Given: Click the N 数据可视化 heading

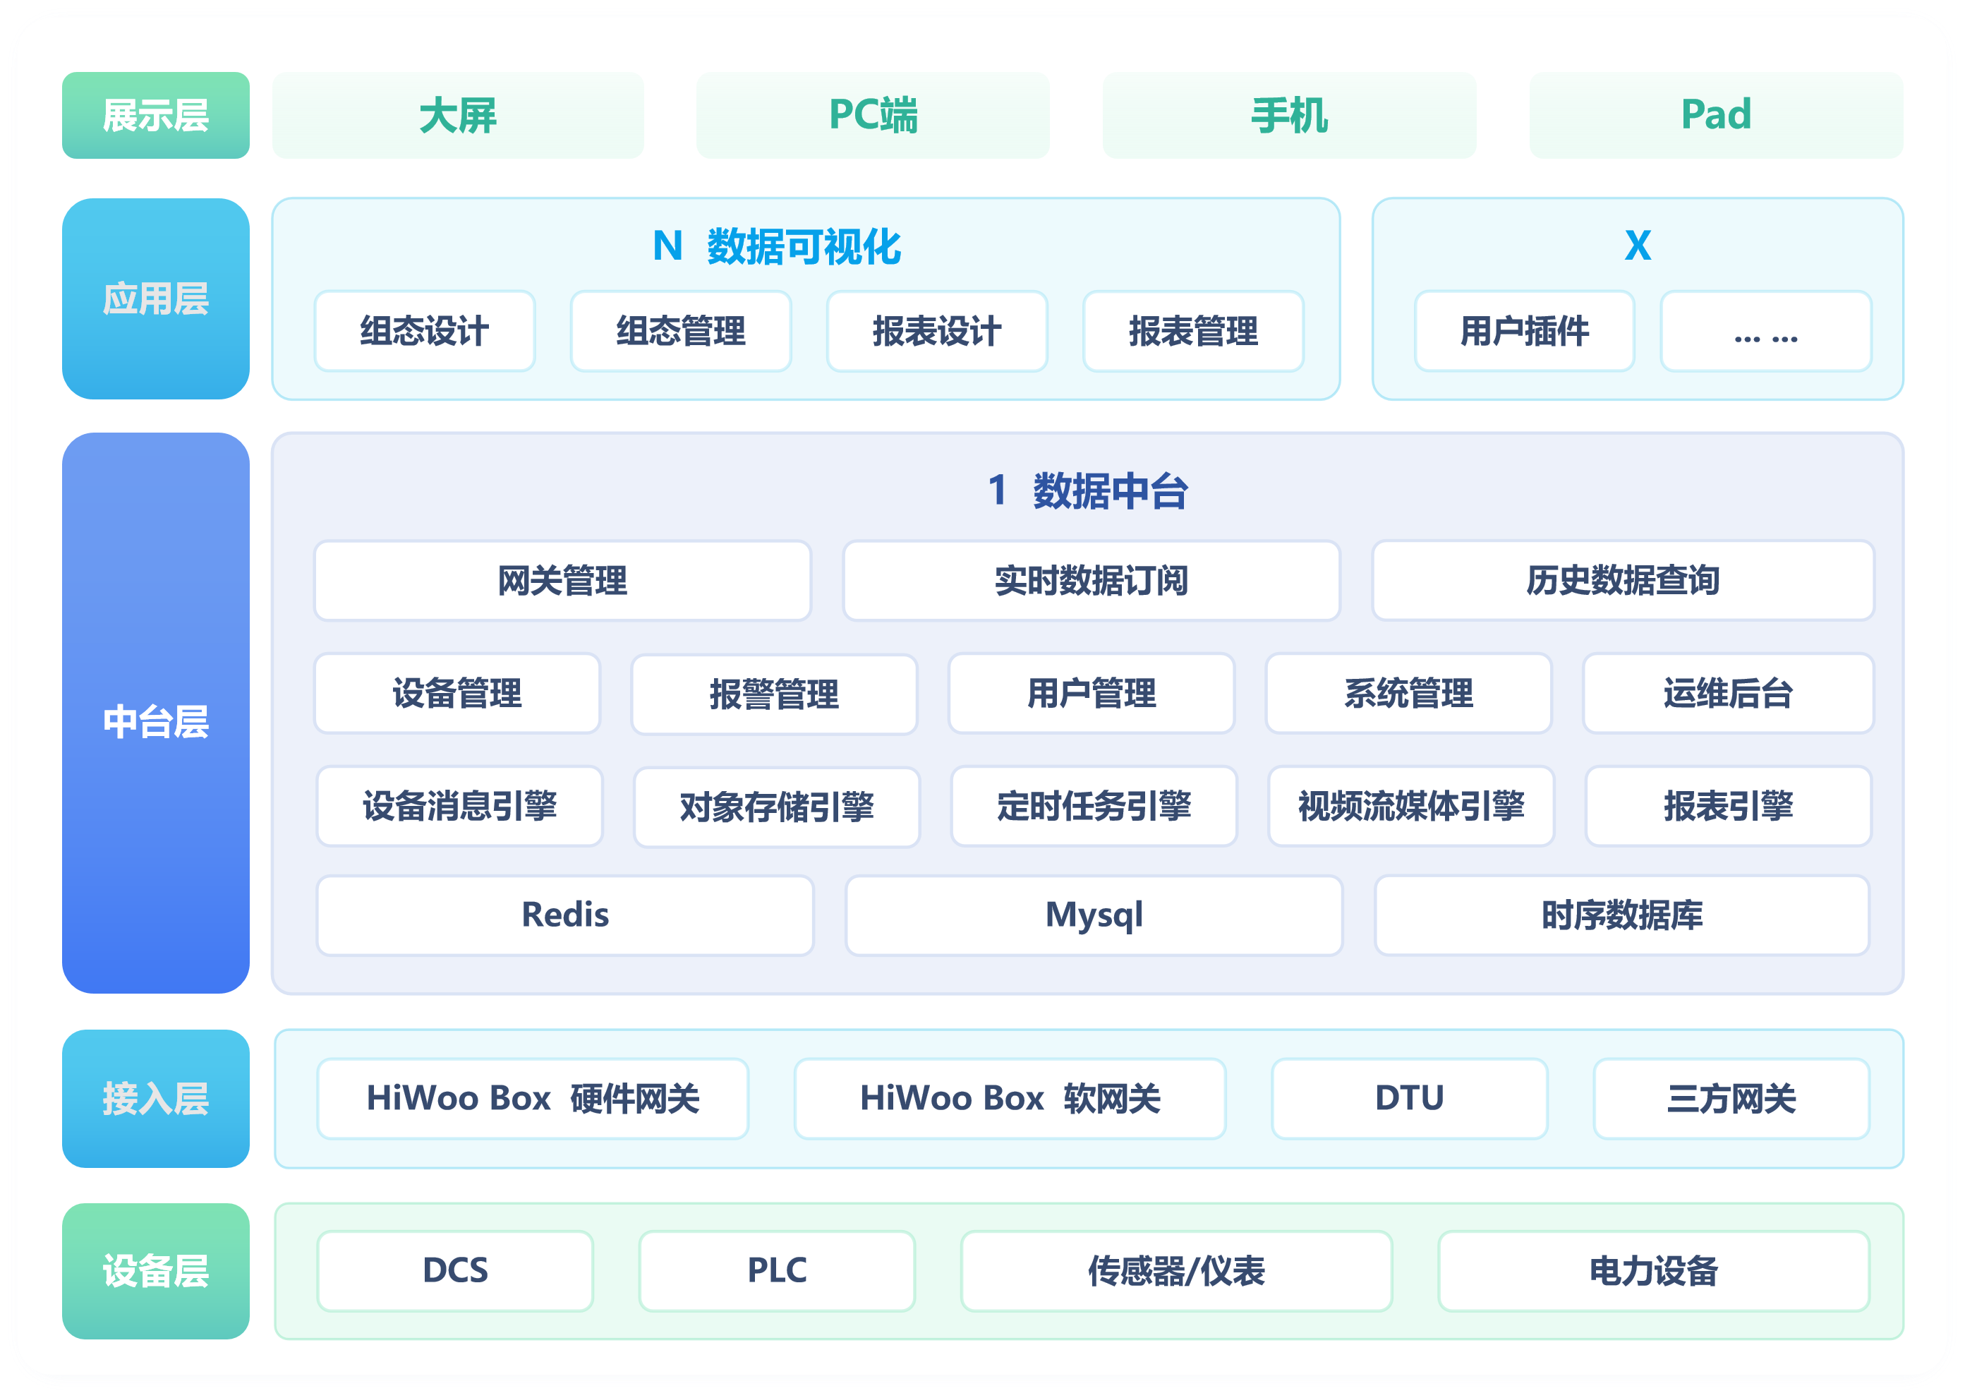Looking at the screenshot, I should pyautogui.click(x=776, y=246).
